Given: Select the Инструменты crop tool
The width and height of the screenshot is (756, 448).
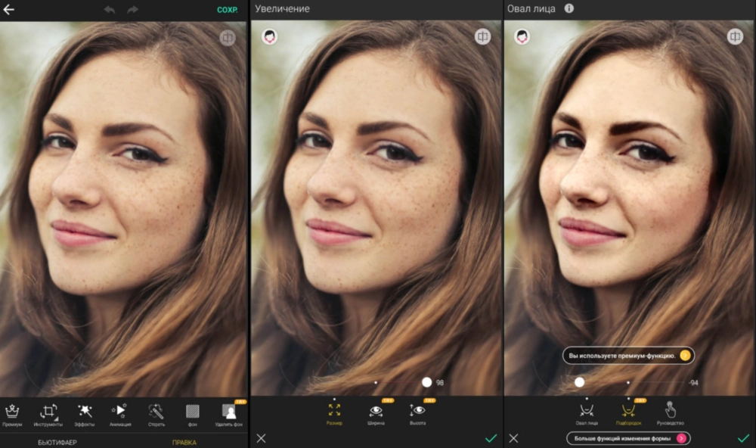Looking at the screenshot, I should pyautogui.click(x=48, y=415).
